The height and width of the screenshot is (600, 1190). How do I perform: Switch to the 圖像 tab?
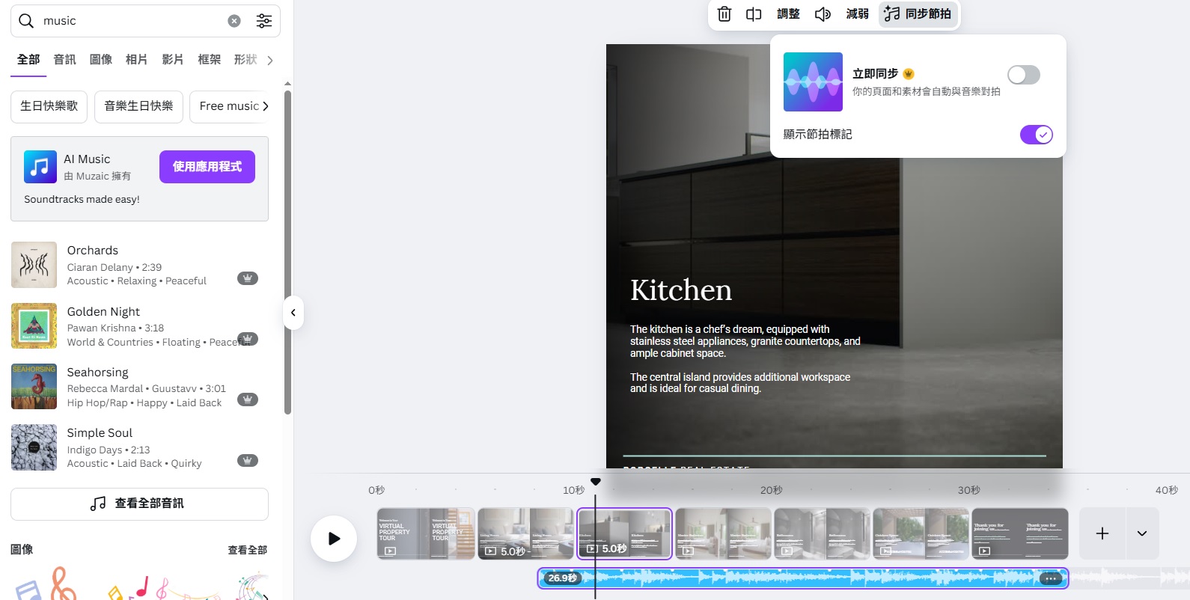pos(101,59)
